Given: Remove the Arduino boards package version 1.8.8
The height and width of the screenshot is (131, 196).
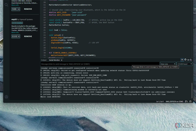Looking at the screenshot, I should pyautogui.click(x=28, y=9).
